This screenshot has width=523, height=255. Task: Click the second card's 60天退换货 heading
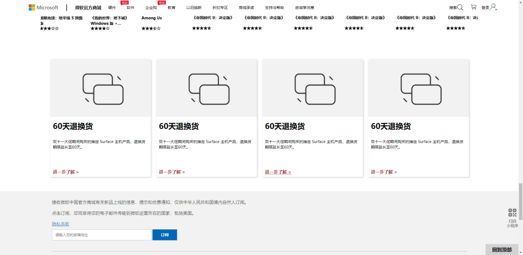179,127
